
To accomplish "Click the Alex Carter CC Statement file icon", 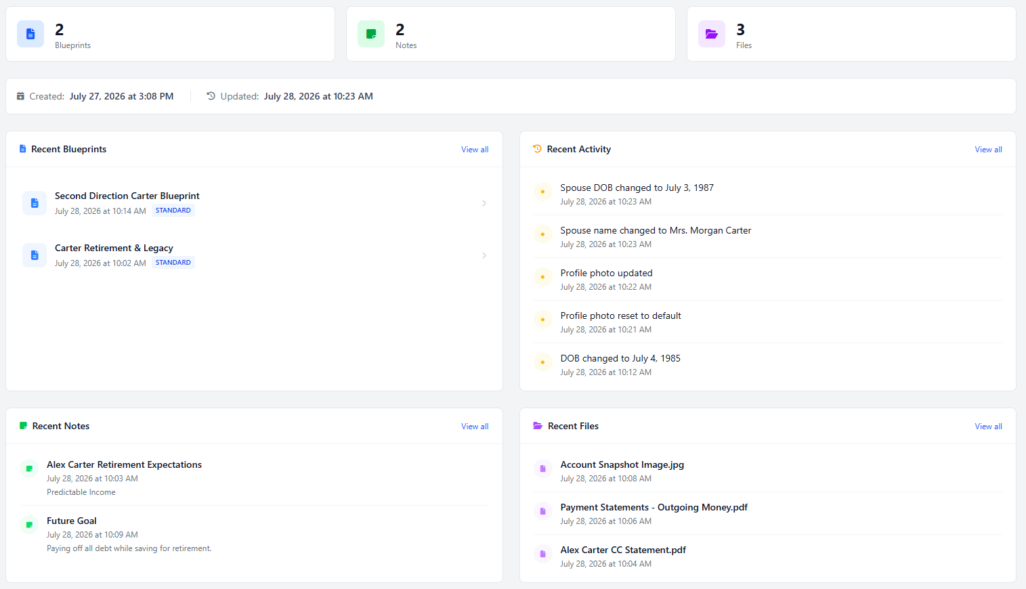I will (542, 554).
